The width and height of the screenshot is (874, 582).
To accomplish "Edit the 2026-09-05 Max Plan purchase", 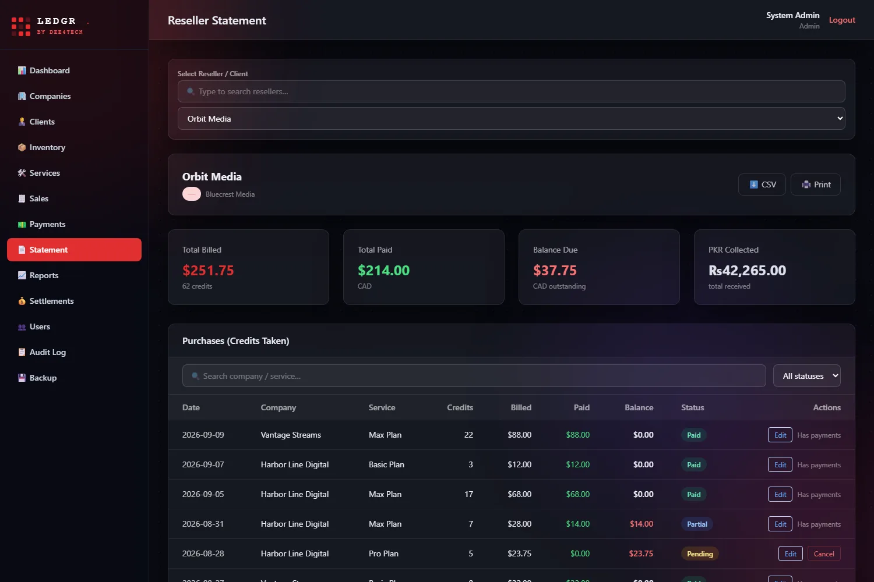I will [x=780, y=494].
